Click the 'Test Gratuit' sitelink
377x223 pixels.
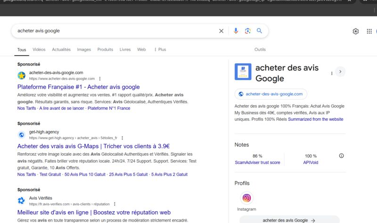50,174
